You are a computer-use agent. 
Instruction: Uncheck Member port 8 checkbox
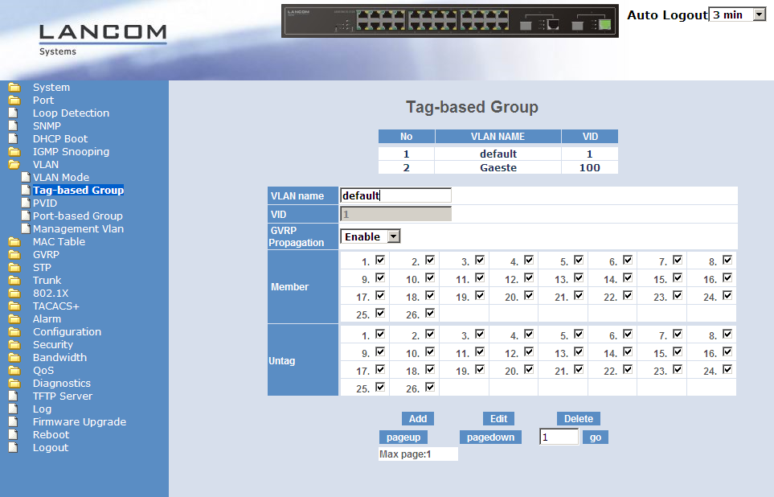(x=727, y=260)
